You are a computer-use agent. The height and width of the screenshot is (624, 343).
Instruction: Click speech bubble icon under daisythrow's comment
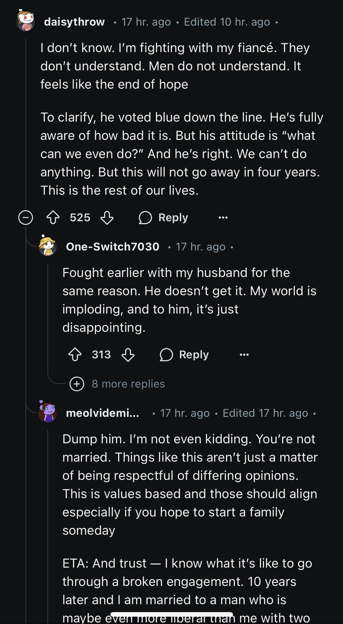(145, 218)
